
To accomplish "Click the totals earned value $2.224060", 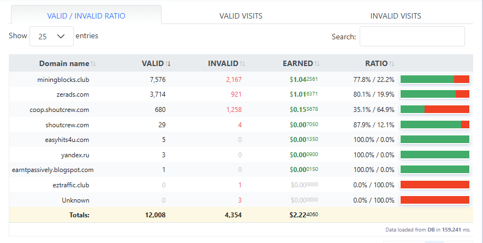I will 304,215.
